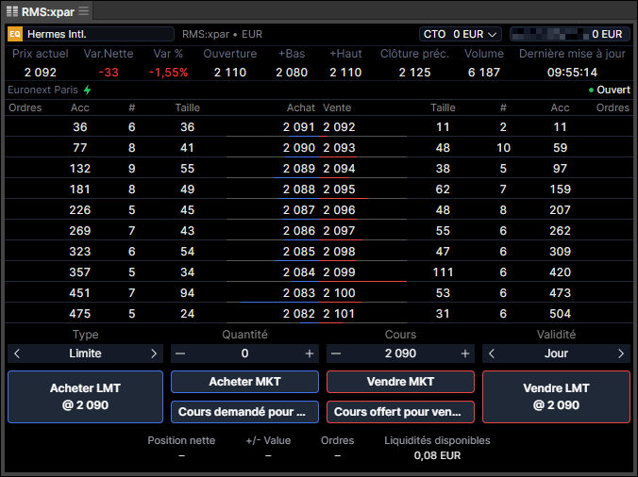638x477 pixels.
Task: Open the Limite order type selector
Action: tap(85, 354)
